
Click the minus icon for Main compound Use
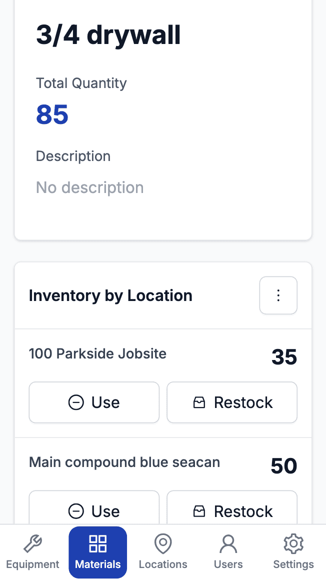(x=76, y=511)
